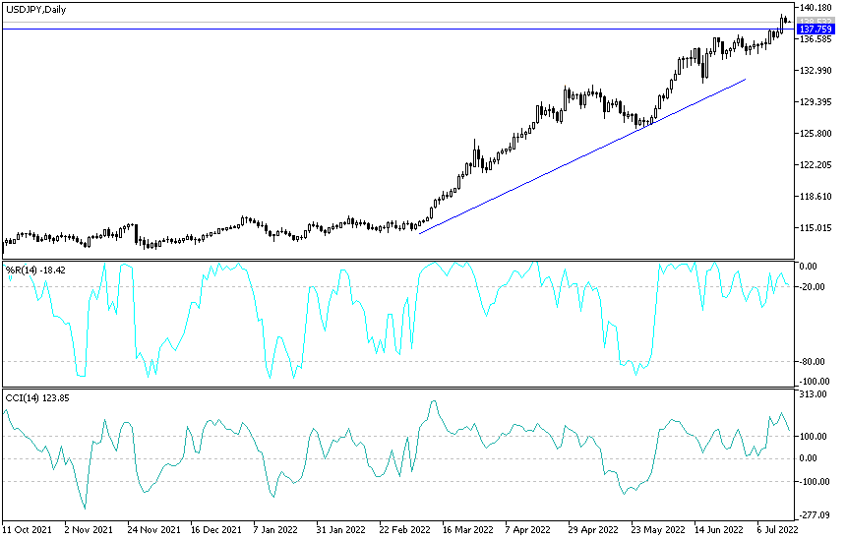Select the CCI(14) 123.85 indicator label
846x541 pixels.
pos(37,398)
